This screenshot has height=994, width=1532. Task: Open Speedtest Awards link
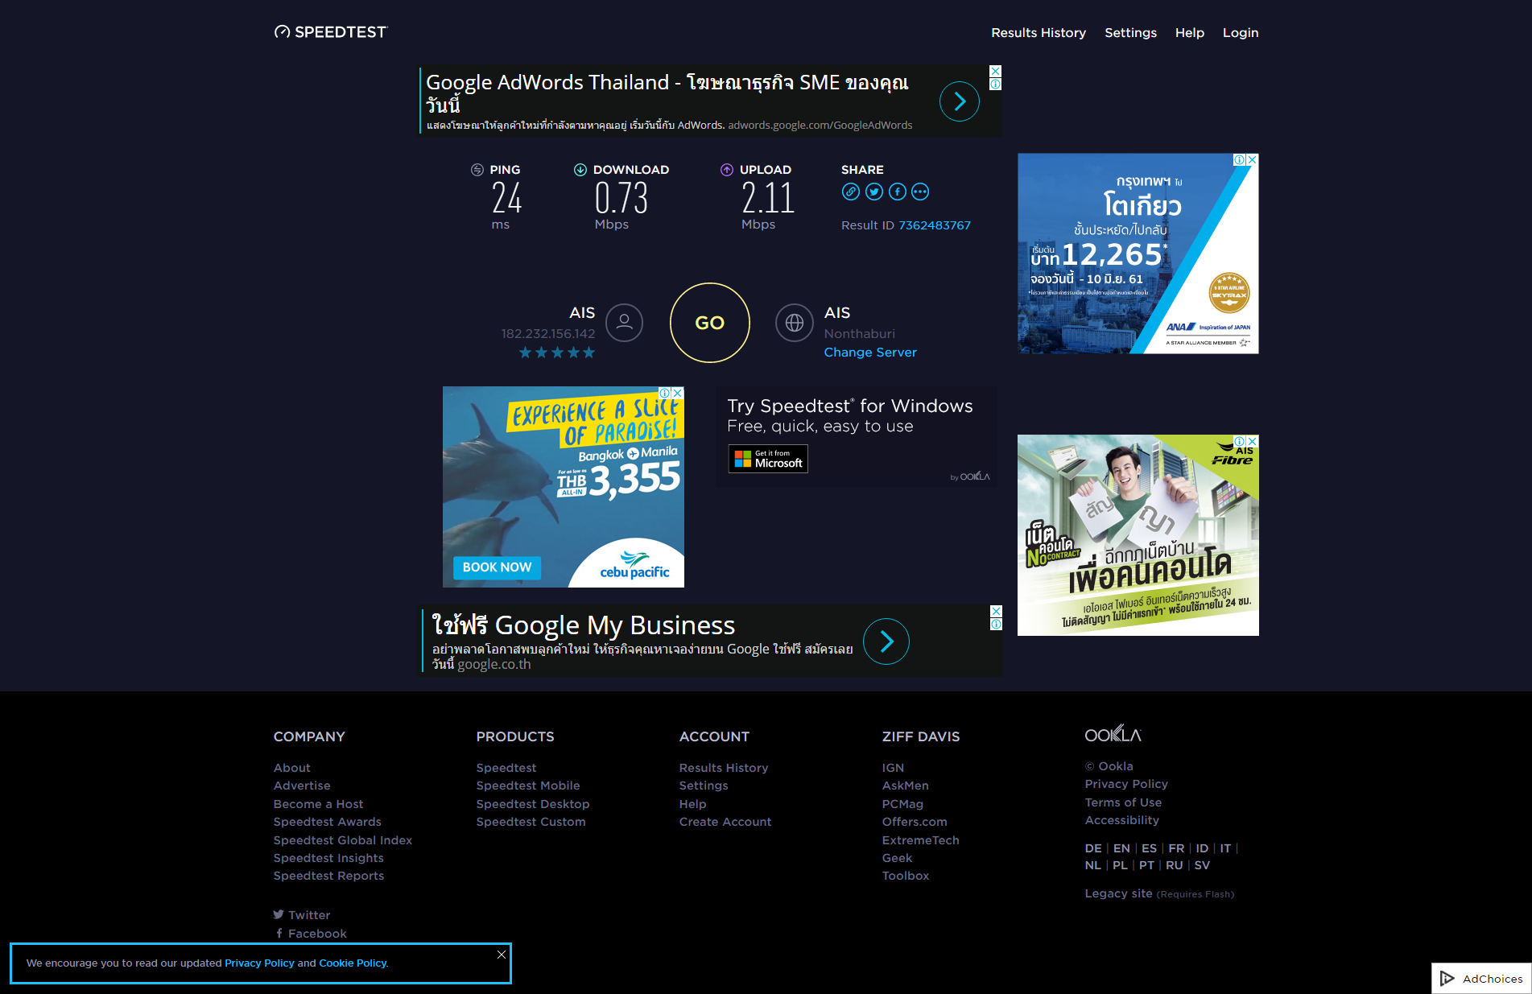coord(327,822)
